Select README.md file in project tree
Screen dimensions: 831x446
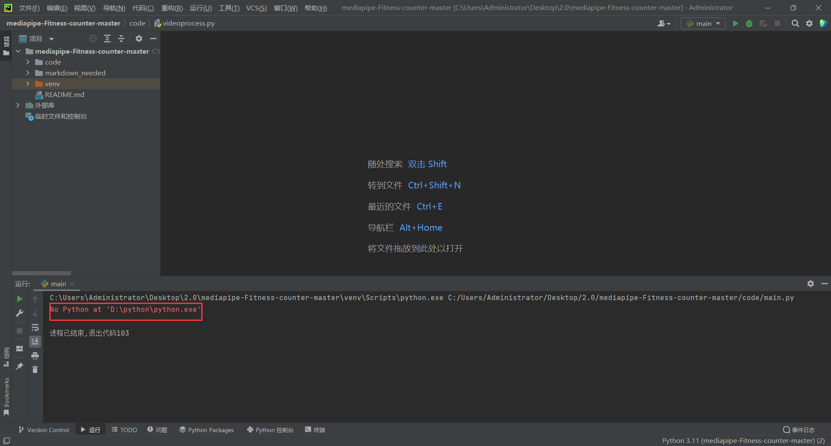click(64, 94)
